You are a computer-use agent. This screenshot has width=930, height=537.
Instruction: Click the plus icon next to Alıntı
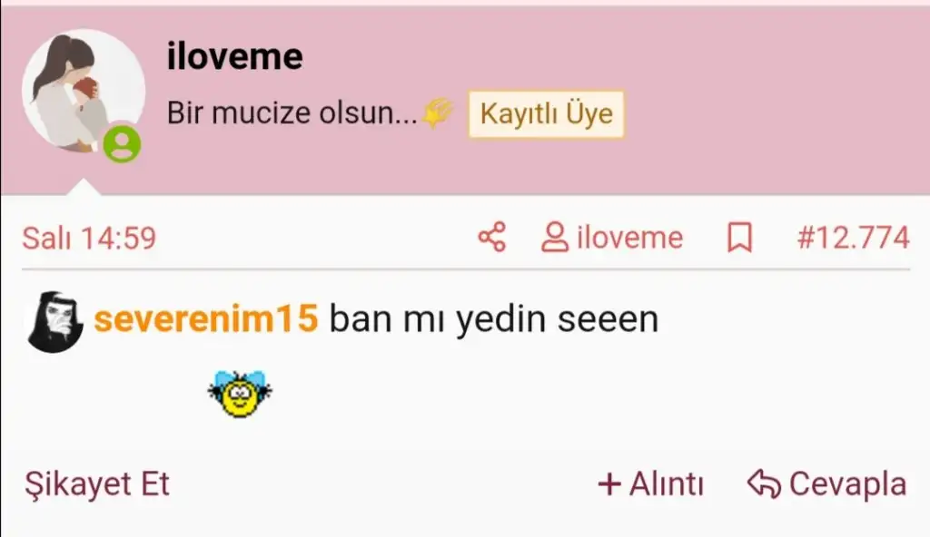[x=609, y=484]
